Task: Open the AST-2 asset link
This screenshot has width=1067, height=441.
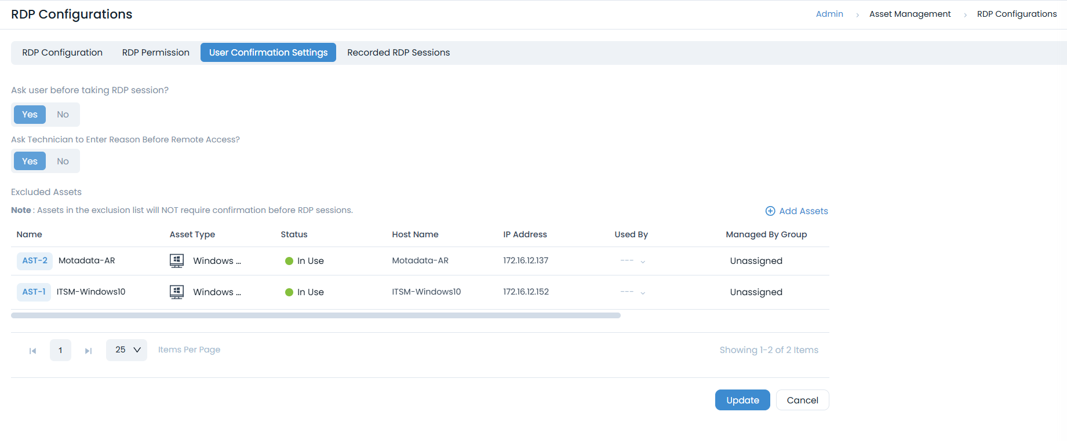Action: click(35, 261)
